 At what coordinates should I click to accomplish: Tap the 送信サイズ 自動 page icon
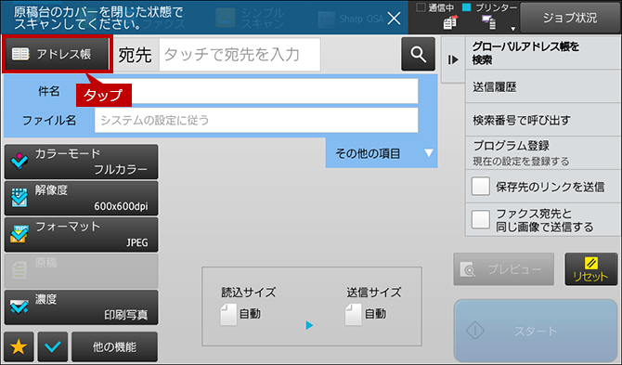[x=353, y=315]
